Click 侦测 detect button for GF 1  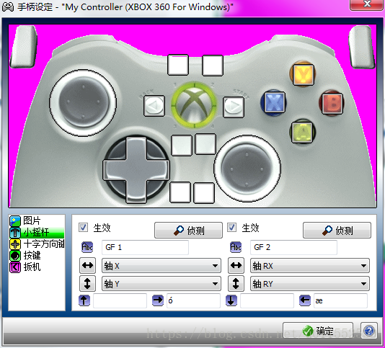click(188, 231)
